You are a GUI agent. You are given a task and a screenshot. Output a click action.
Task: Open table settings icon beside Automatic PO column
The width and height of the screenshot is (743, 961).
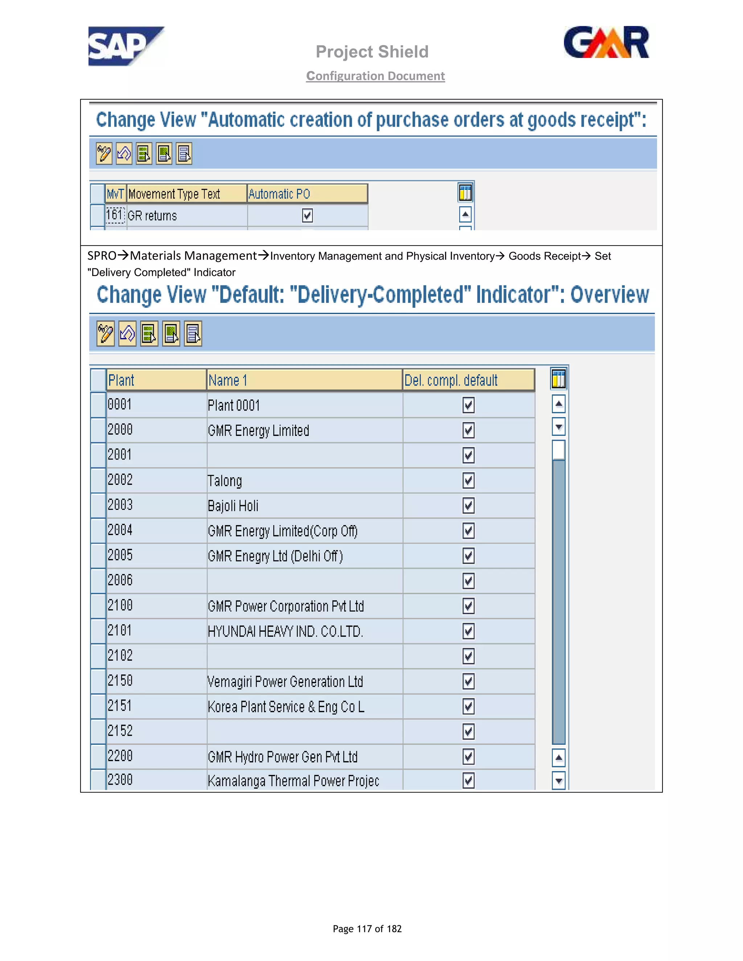pos(465,193)
